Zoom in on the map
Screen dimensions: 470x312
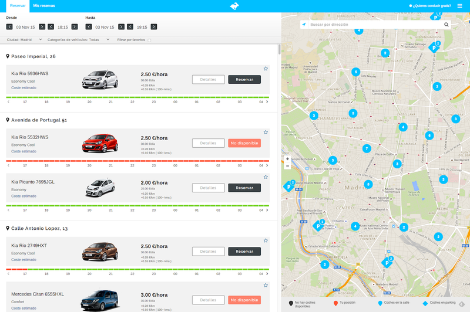(287, 159)
